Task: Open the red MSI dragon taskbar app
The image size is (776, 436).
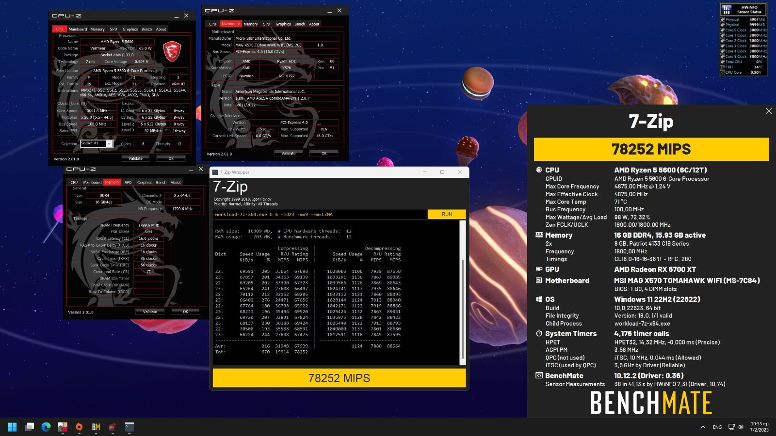Action: pos(113,427)
